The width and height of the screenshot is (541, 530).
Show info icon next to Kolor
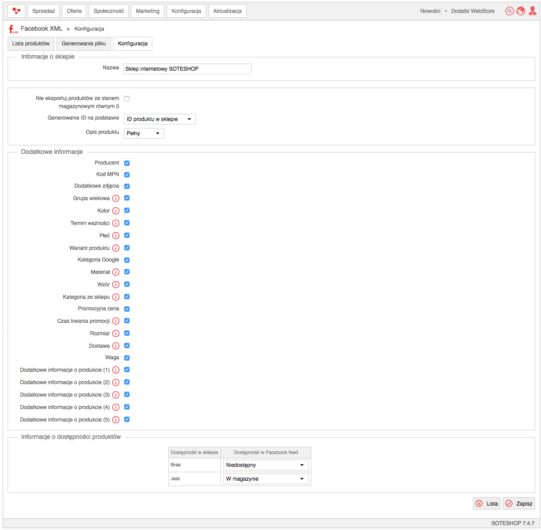point(116,211)
